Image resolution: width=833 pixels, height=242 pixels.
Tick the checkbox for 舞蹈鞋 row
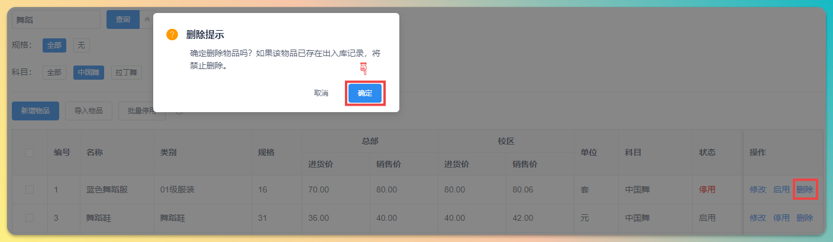tap(30, 218)
